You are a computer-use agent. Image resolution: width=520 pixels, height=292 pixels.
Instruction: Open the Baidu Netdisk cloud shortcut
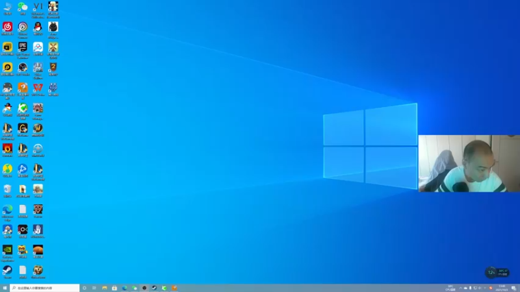coord(38,49)
